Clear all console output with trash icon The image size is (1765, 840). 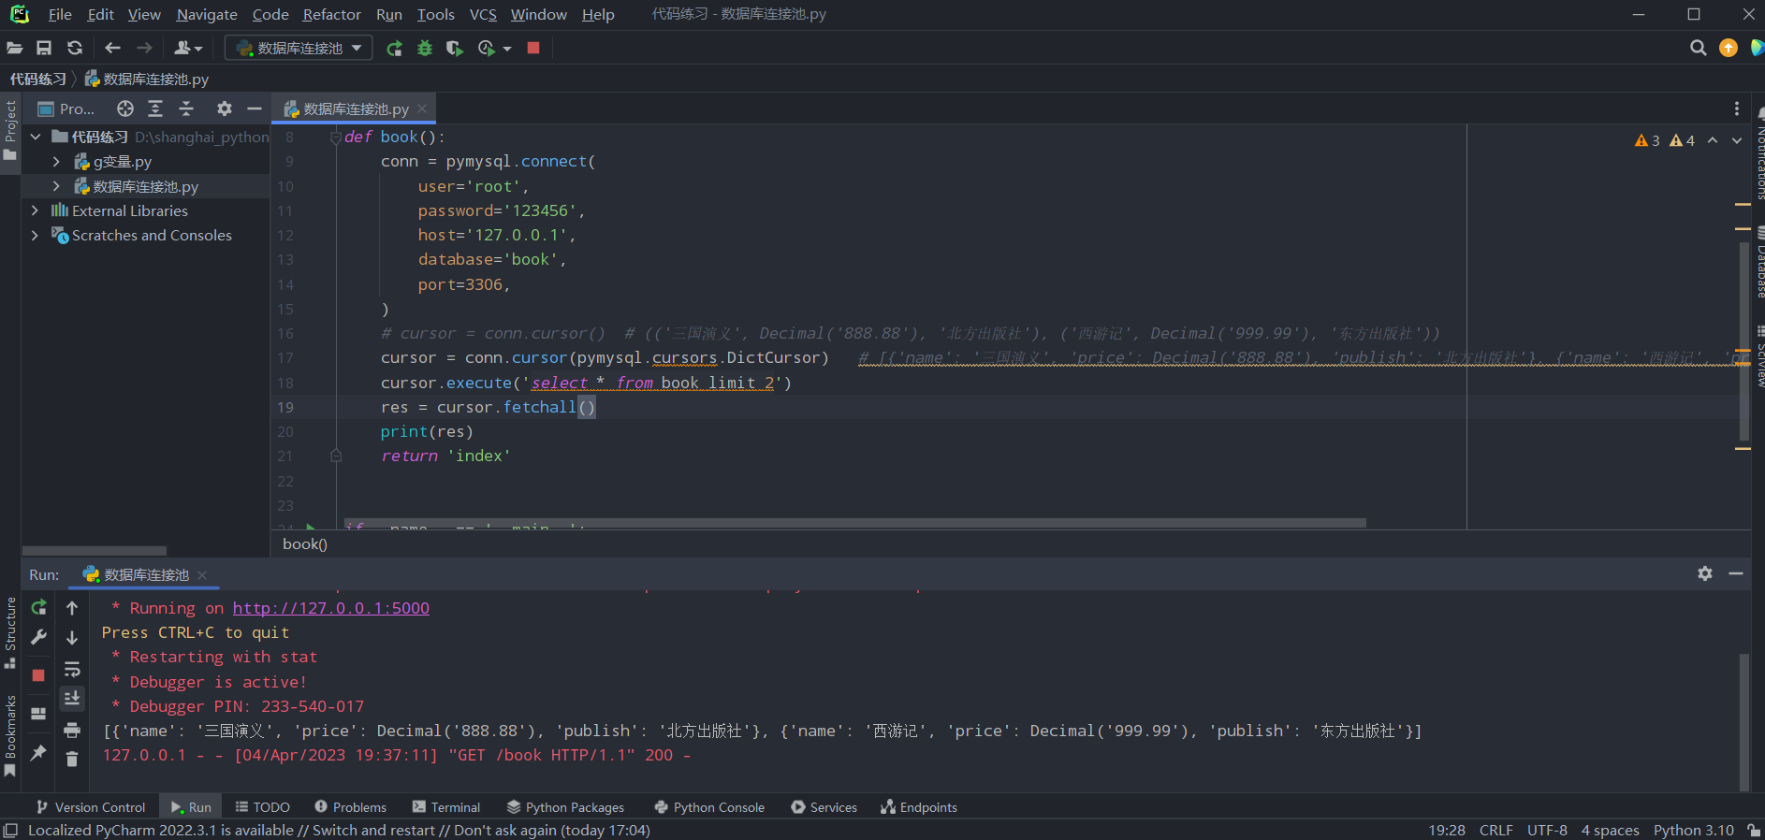[72, 760]
